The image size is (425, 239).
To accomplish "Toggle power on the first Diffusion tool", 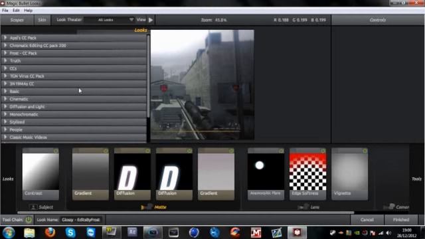I will point(147,151).
